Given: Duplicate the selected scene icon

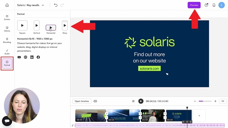Looking at the screenshot, I should (187, 122).
